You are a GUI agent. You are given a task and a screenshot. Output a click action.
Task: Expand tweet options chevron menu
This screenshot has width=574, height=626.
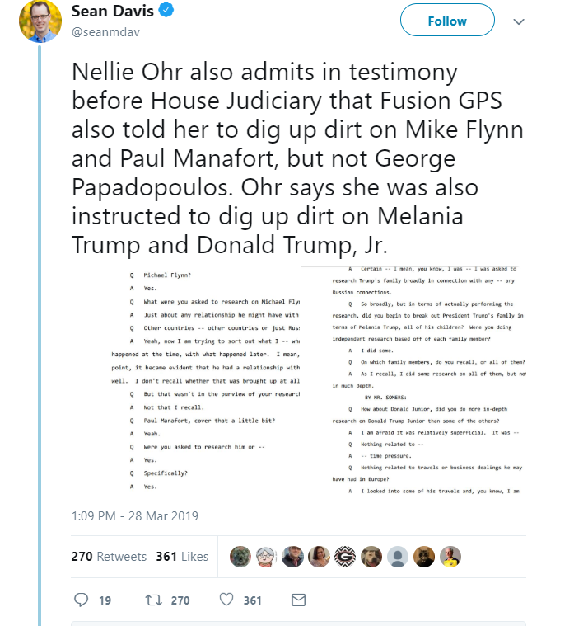click(x=519, y=21)
